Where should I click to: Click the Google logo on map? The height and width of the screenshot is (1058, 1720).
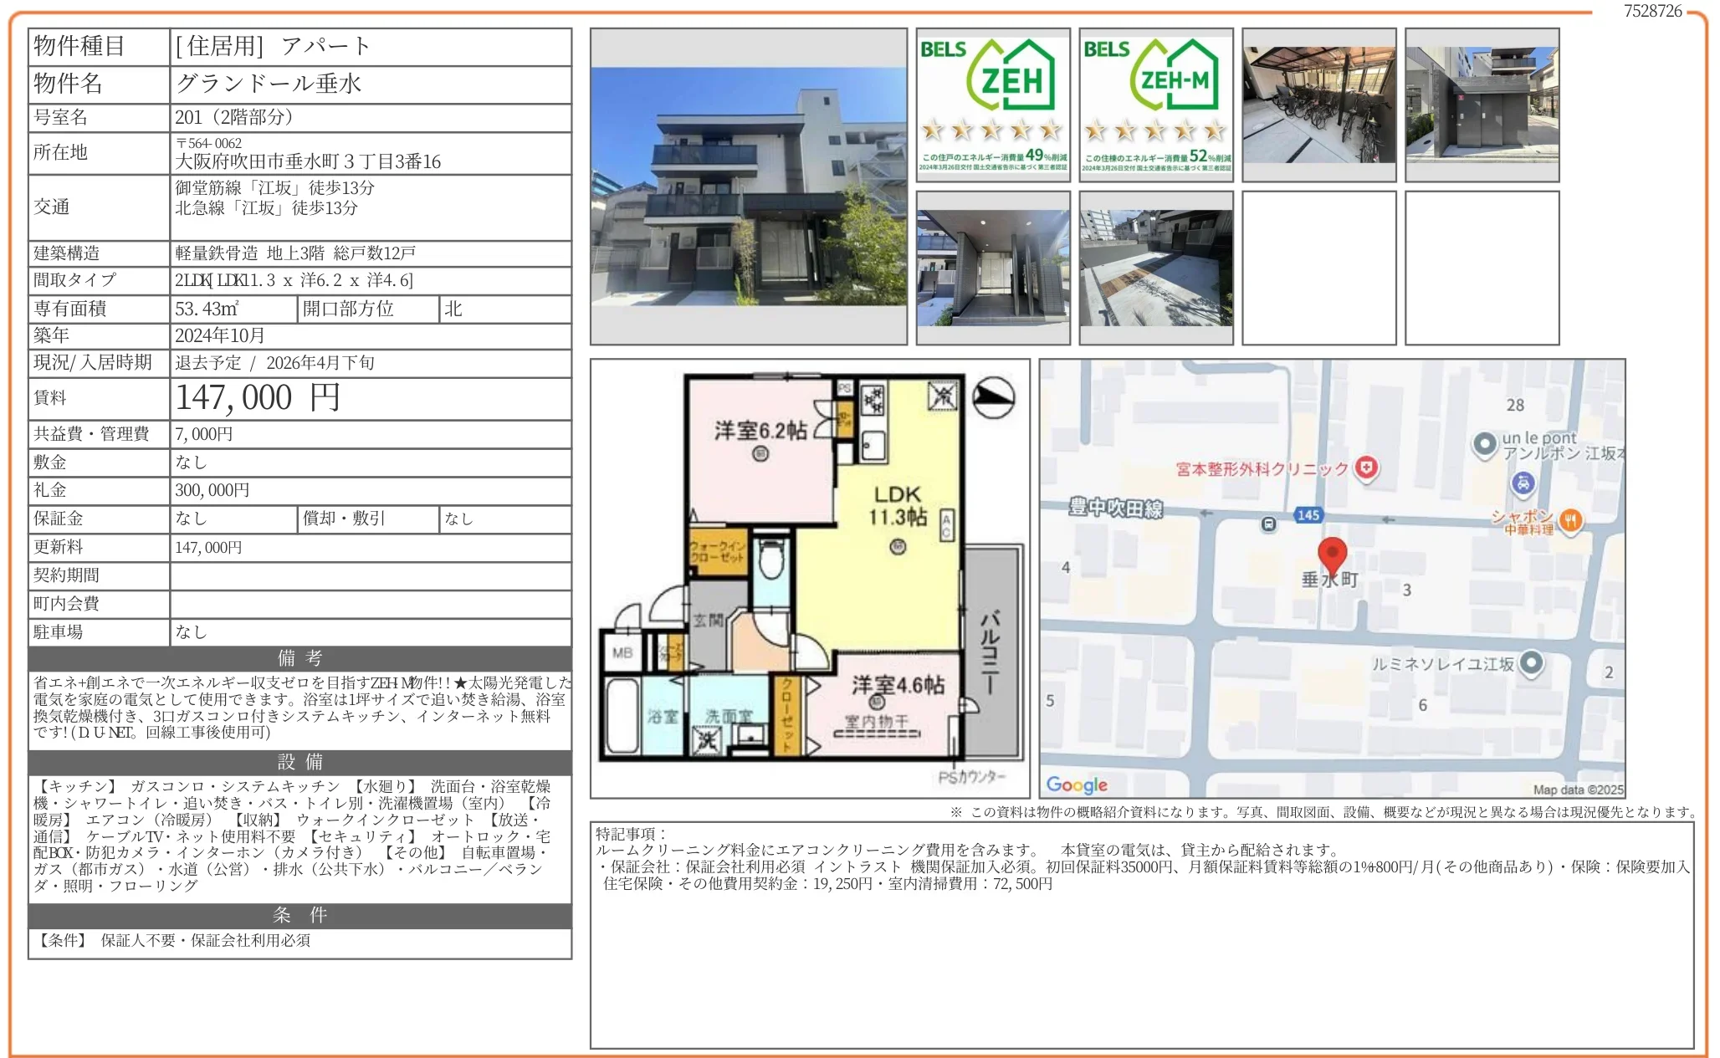click(1076, 785)
